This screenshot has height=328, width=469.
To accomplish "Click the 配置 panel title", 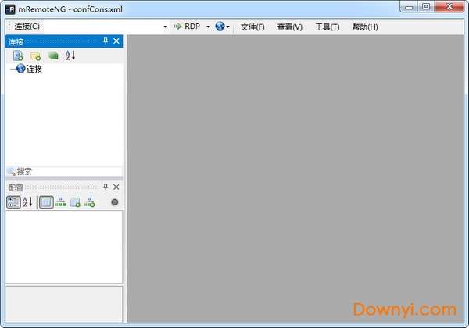I will [16, 187].
